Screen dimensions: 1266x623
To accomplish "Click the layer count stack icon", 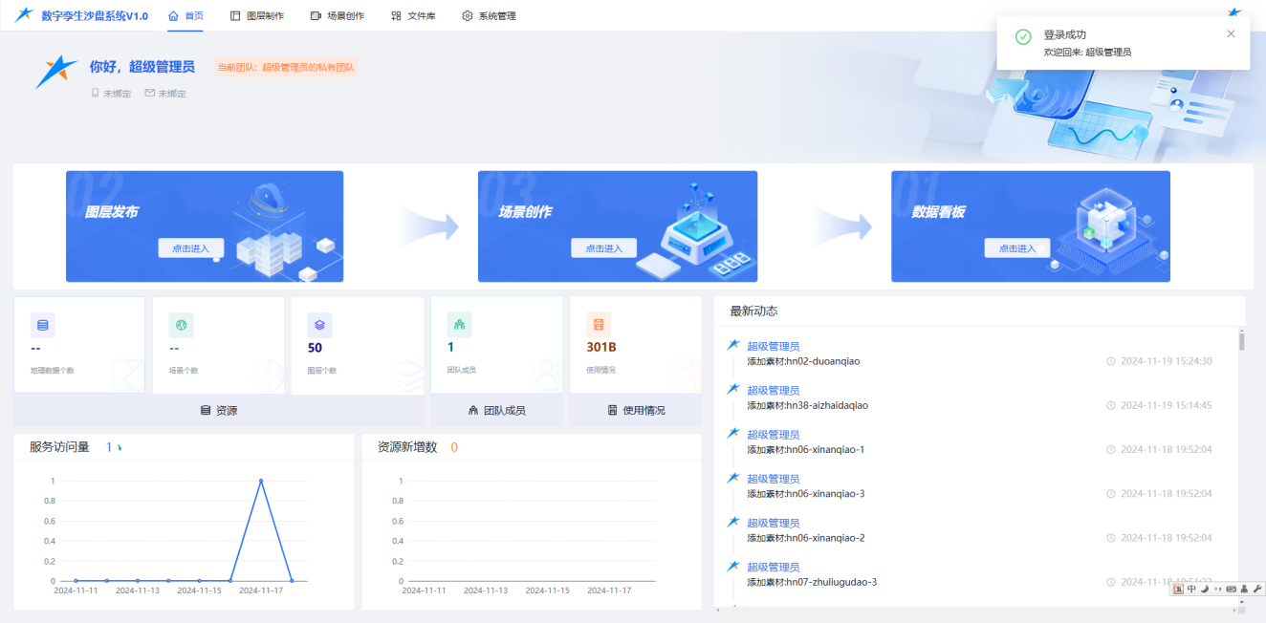I will pyautogui.click(x=319, y=325).
